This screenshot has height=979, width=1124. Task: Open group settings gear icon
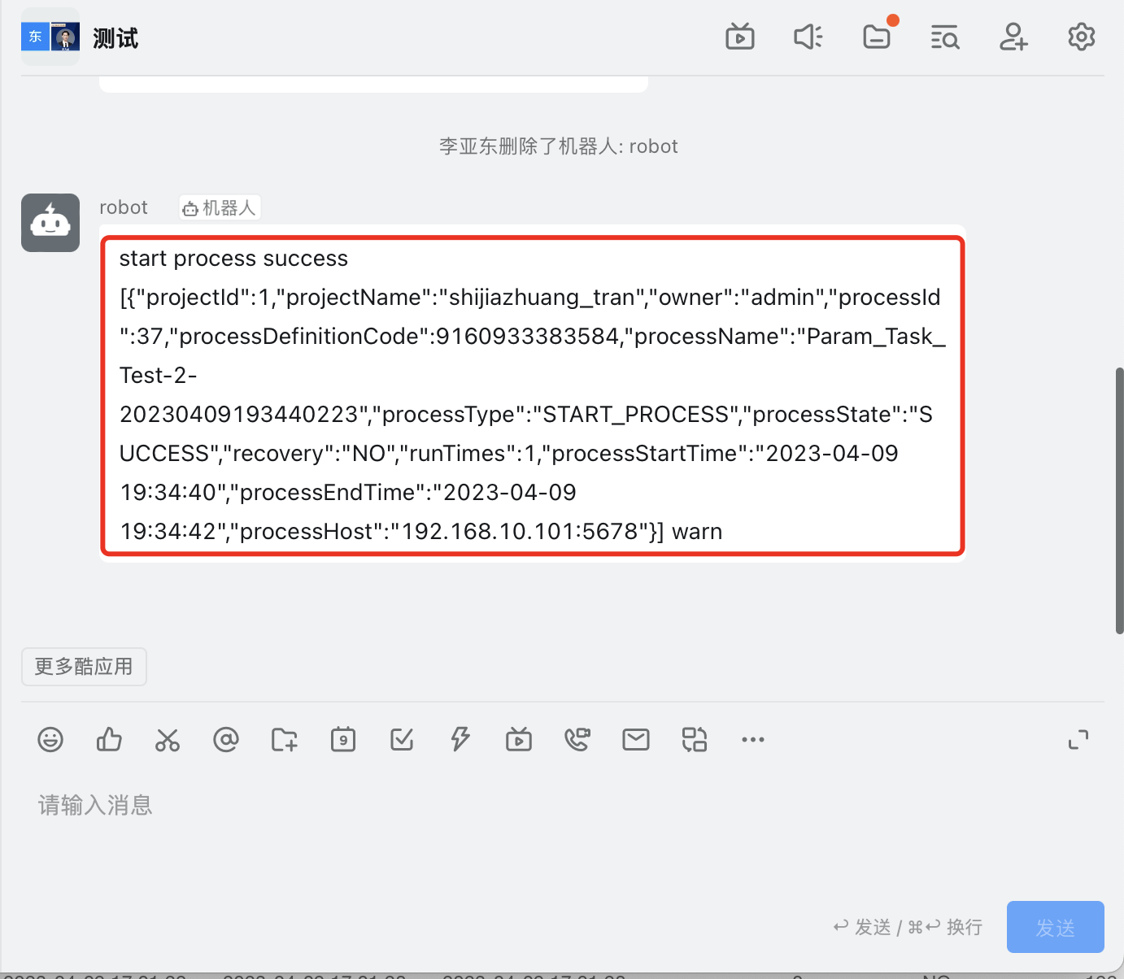[x=1082, y=37]
